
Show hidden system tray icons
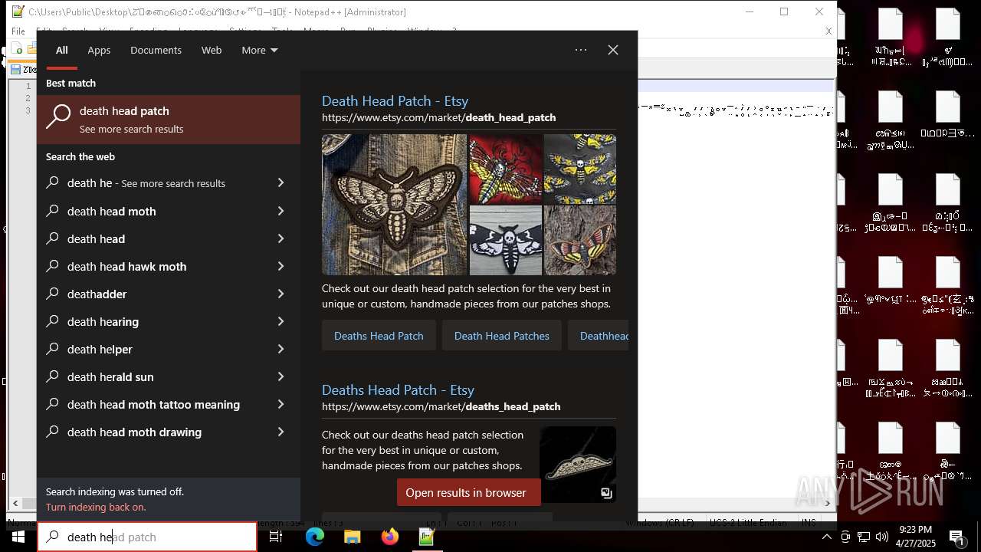point(826,537)
